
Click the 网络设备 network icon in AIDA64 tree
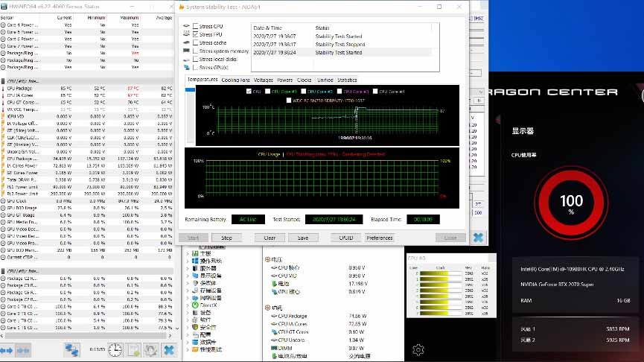[x=195, y=298]
